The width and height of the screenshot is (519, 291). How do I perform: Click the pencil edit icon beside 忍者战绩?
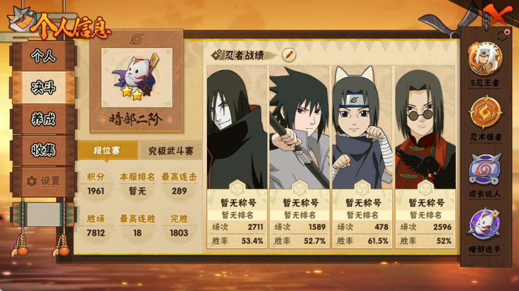[x=289, y=54]
